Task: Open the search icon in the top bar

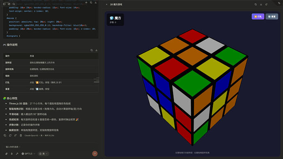Action: [14, 4]
